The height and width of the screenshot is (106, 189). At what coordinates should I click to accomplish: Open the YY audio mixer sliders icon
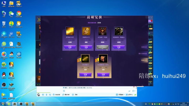coord(50,95)
